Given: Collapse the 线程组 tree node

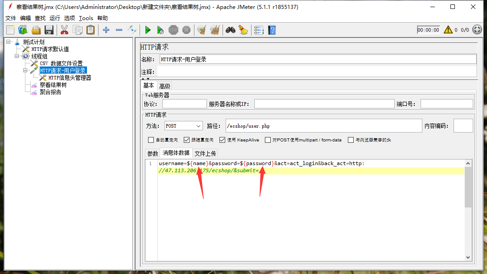Looking at the screenshot, I should click(17, 56).
